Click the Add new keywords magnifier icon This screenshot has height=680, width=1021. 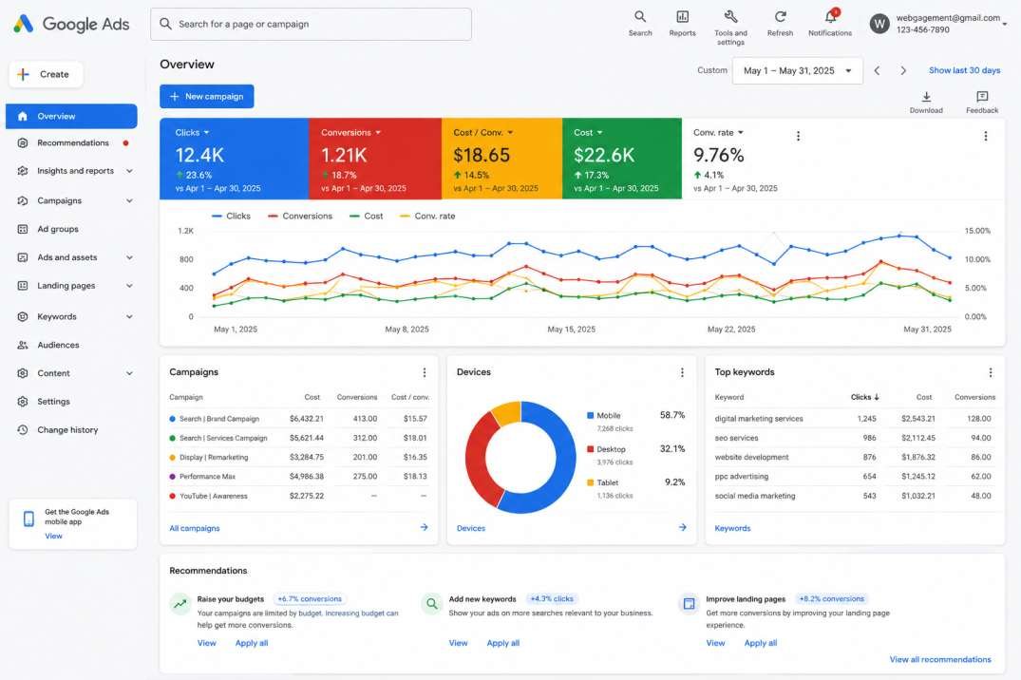coord(431,604)
